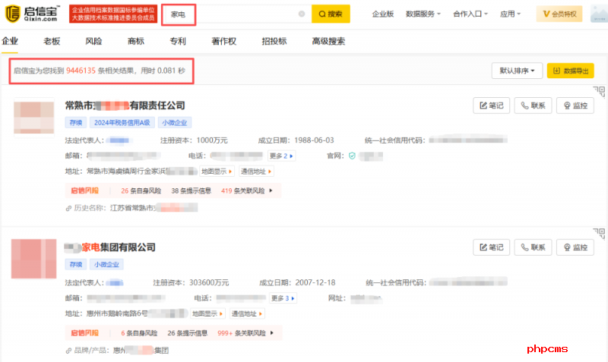This screenshot has height=362, width=608.
Task: Switch to the 风险 tab
Action: [x=93, y=41]
